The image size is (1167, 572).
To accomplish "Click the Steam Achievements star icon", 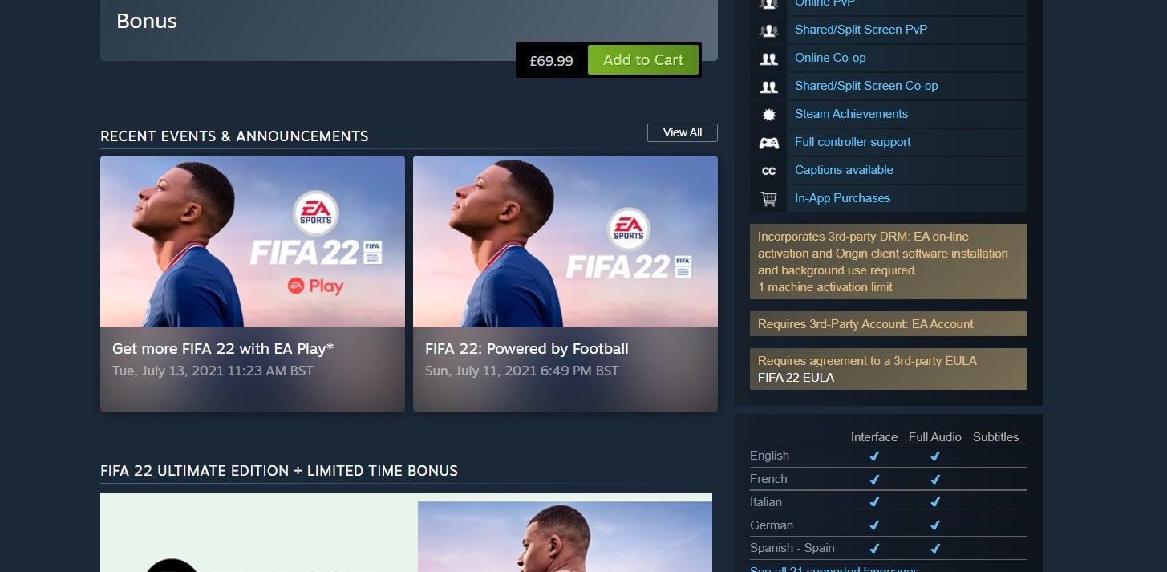I will (x=768, y=115).
